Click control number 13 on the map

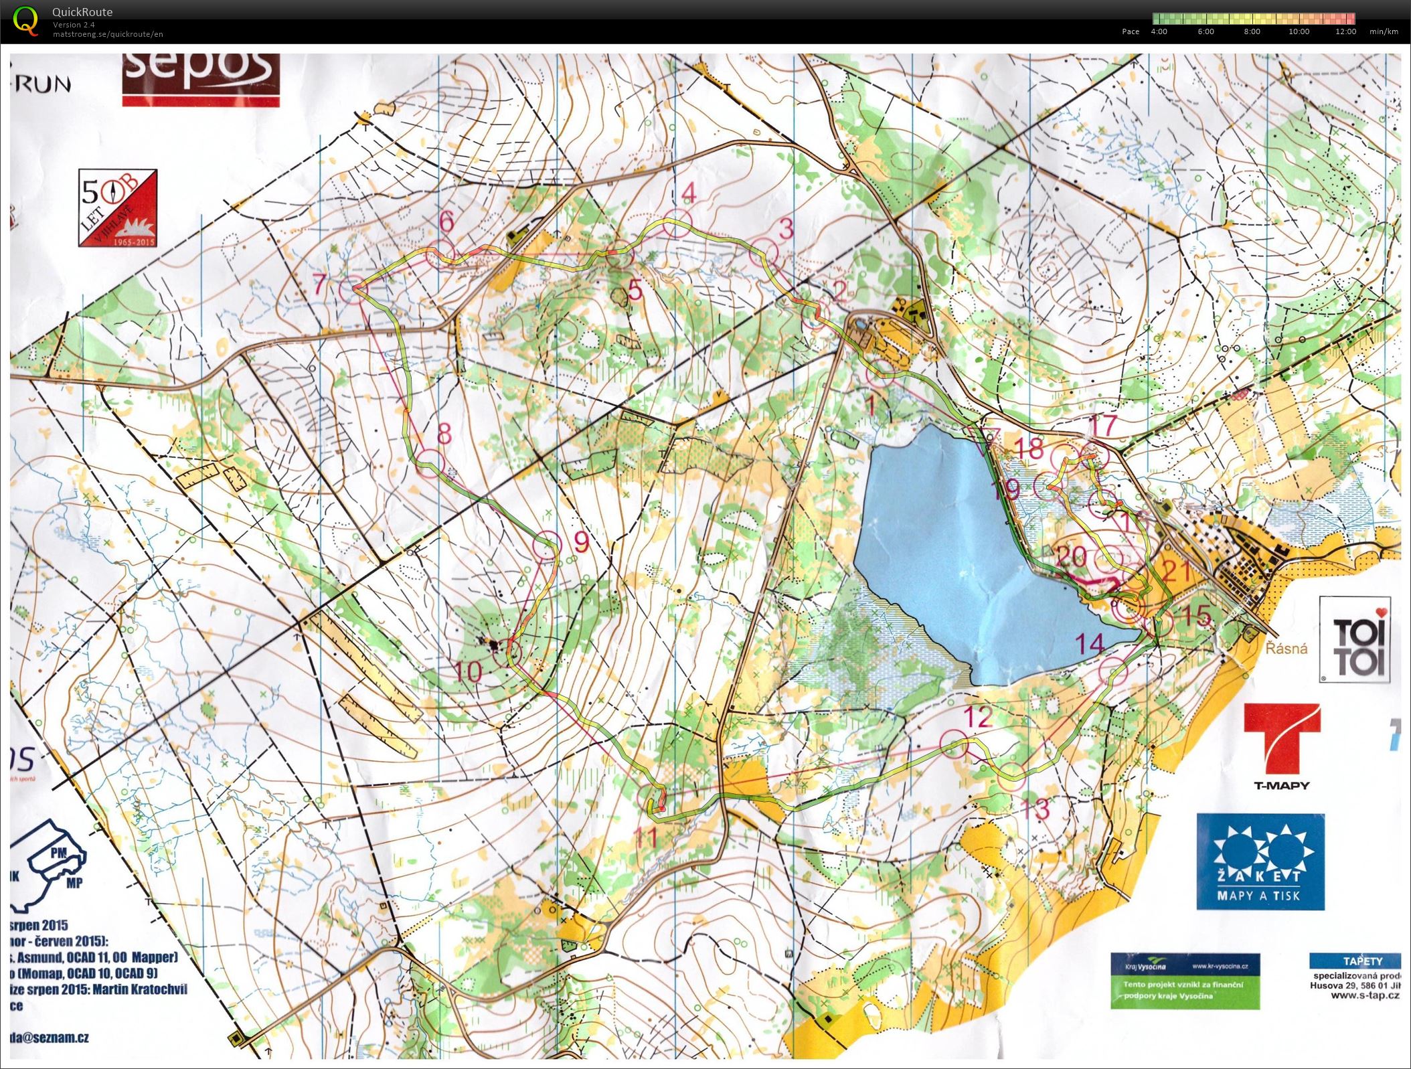pyautogui.click(x=1035, y=810)
